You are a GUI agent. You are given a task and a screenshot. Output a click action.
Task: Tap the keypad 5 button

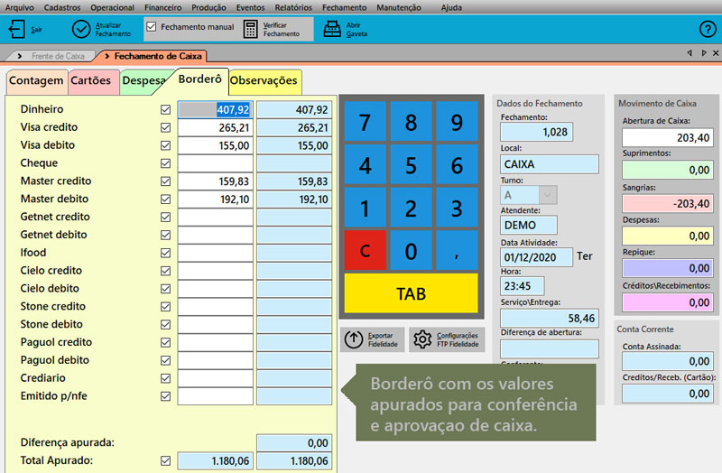(411, 165)
